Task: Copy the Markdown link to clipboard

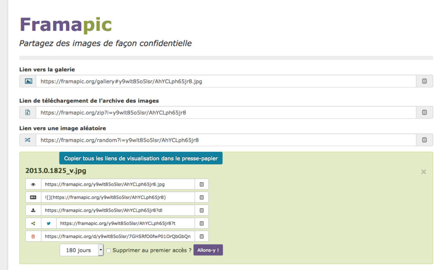Action: coord(202,197)
